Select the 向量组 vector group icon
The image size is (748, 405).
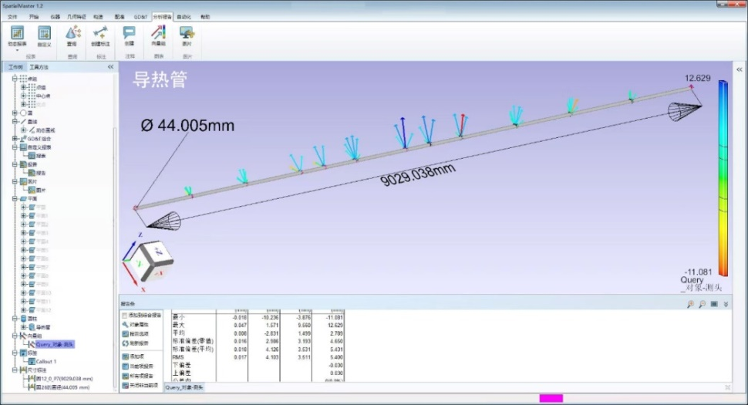pyautogui.click(x=158, y=33)
